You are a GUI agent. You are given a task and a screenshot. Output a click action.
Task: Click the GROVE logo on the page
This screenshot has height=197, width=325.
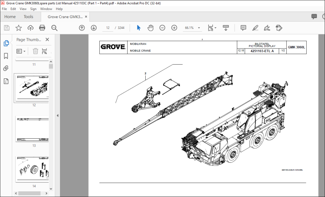[x=113, y=47]
